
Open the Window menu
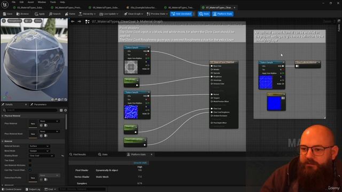pos(42,2)
